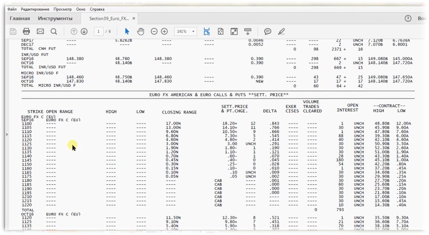Switch to the Инструменты tab
This screenshot has height=235, width=429.
(55, 19)
